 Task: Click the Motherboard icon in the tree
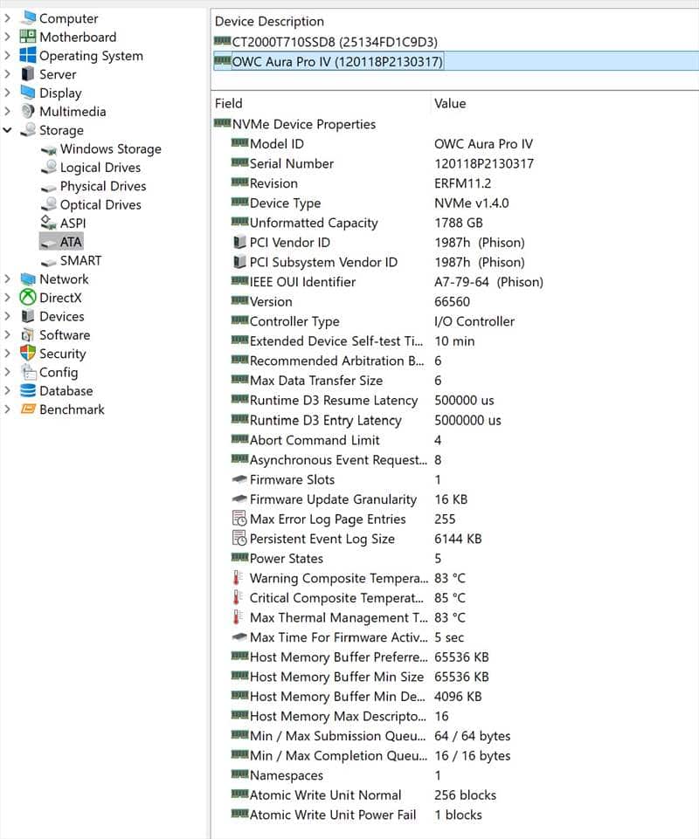click(28, 37)
